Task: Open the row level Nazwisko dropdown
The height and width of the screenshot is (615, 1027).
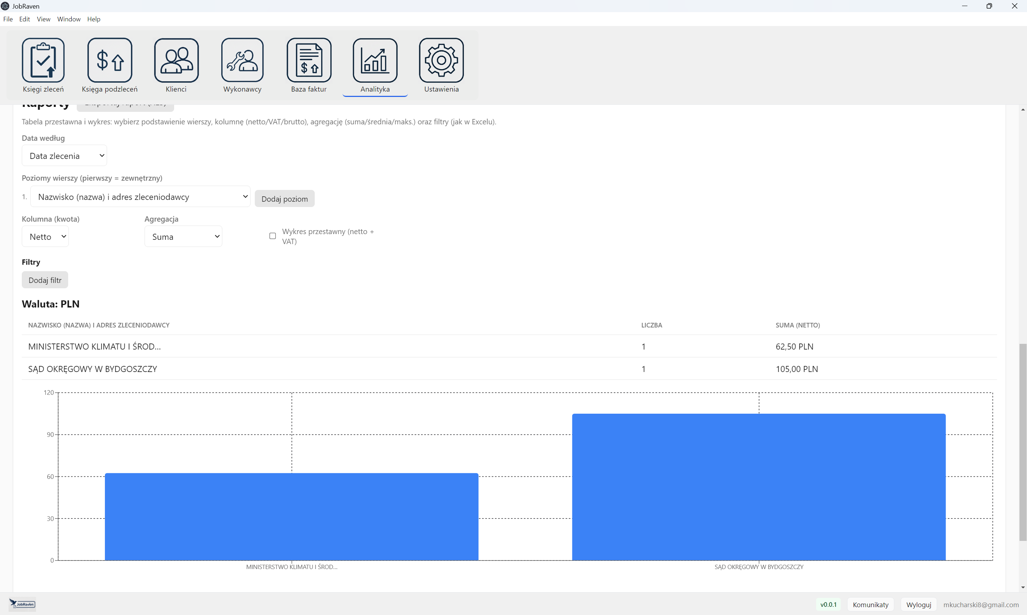Action: click(x=140, y=197)
